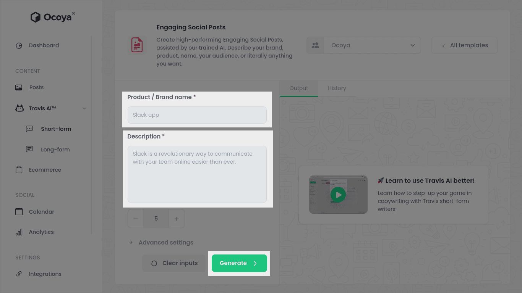Collapse the Travis AI submenu chevron
This screenshot has width=522, height=293.
click(x=84, y=108)
